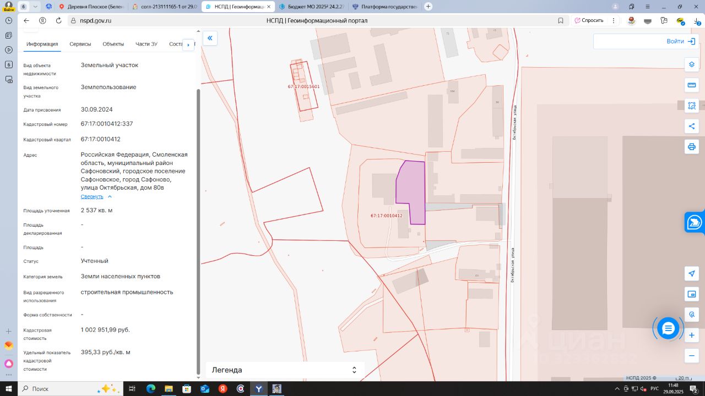705x396 pixels.
Task: Click the nspd.gov.ru address field
Action: 95,20
